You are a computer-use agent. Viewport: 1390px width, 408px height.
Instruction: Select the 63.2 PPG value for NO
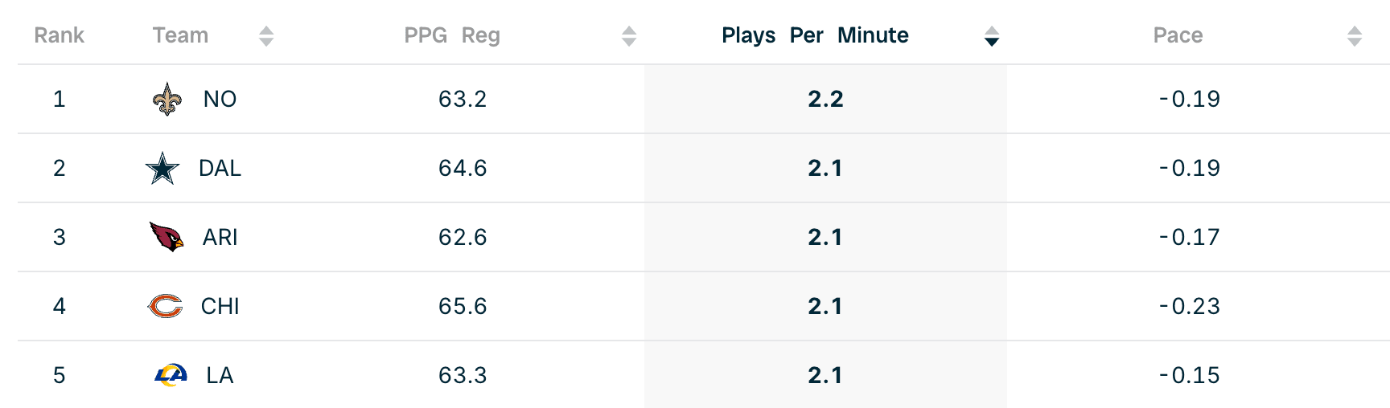(463, 99)
